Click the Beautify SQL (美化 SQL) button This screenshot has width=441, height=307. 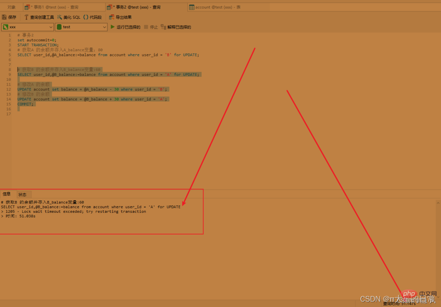tap(69, 17)
